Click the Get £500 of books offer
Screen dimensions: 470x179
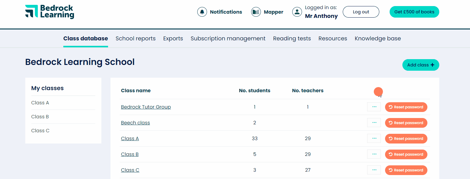pos(414,12)
